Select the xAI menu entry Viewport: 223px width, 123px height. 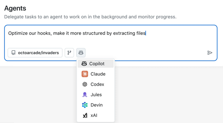tap(94, 115)
